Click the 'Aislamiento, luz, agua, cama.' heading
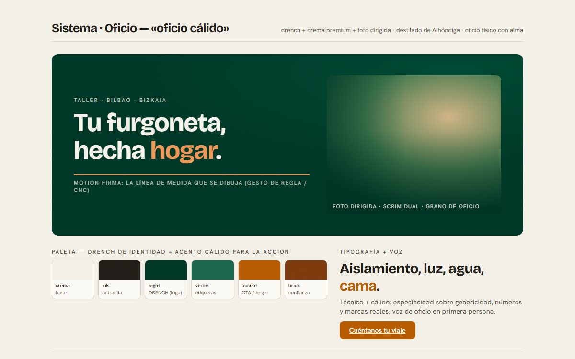Screen dimensions: 575x359 (x=412, y=278)
